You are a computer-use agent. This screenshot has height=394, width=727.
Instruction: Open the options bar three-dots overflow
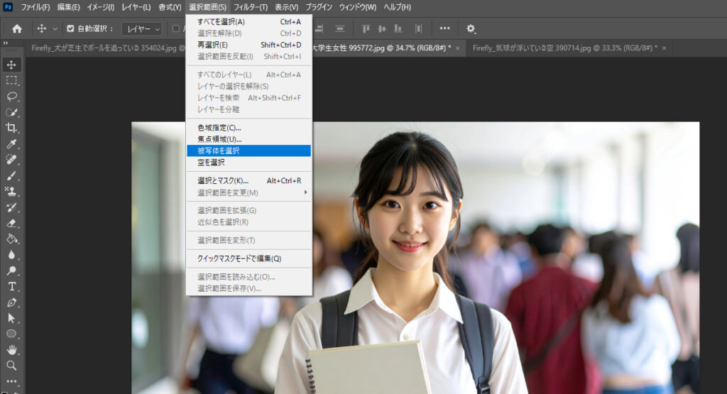point(444,28)
